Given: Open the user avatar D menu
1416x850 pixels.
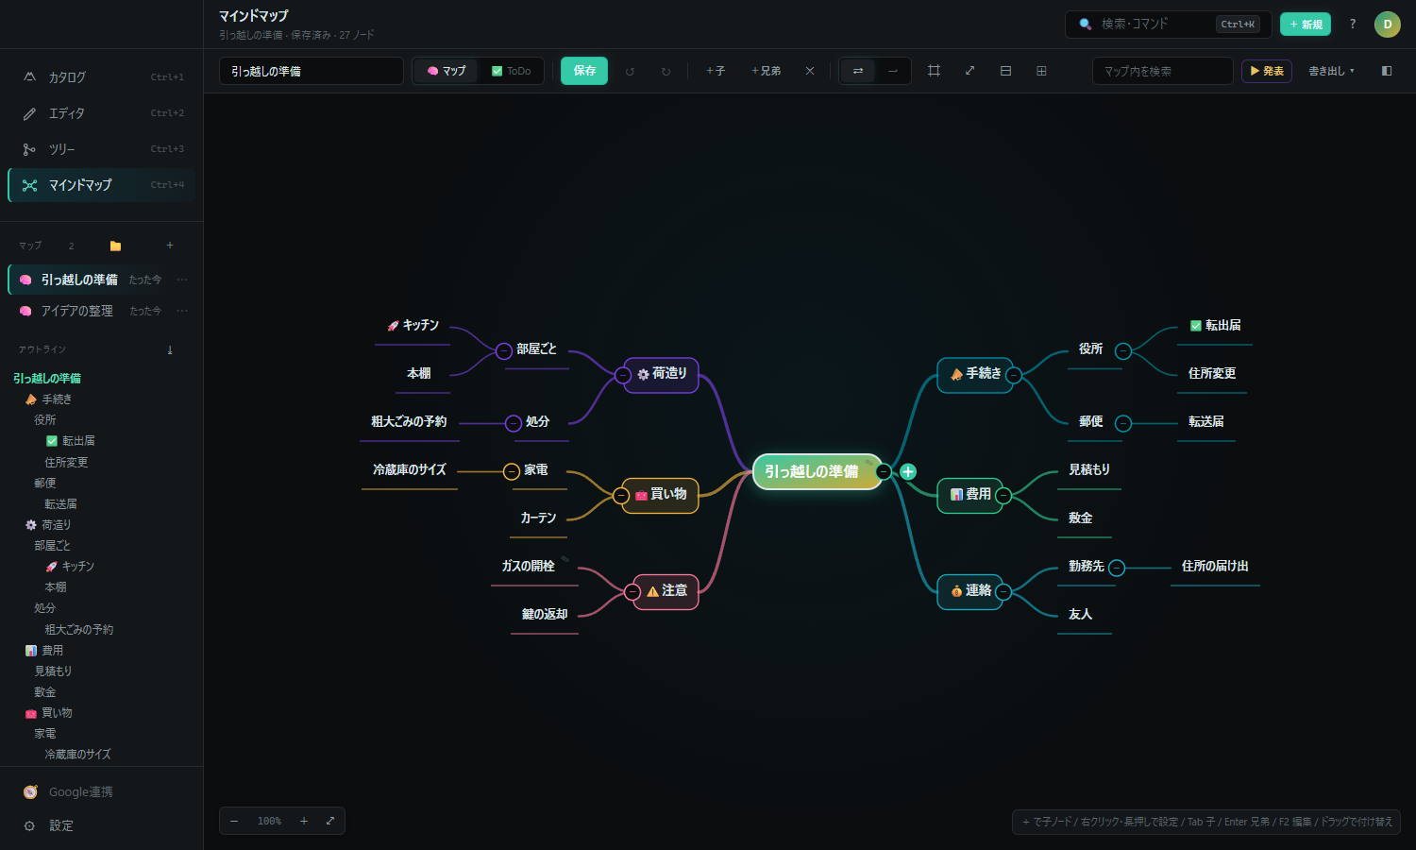Looking at the screenshot, I should 1388,25.
